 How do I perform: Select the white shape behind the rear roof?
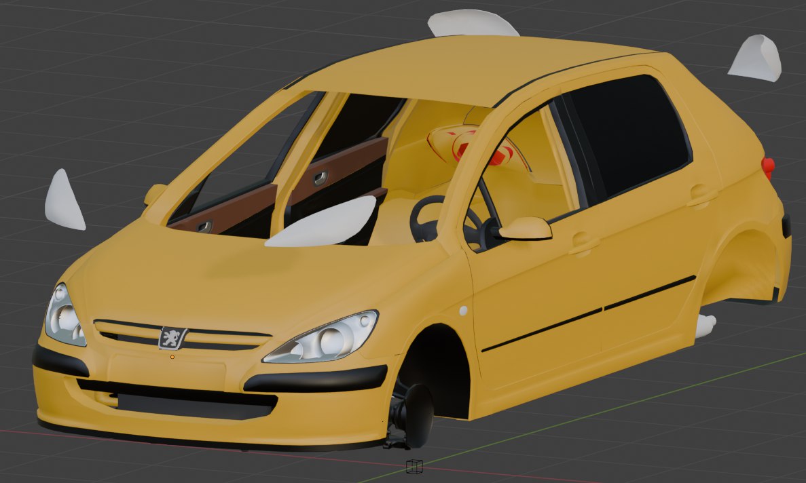tap(756, 58)
